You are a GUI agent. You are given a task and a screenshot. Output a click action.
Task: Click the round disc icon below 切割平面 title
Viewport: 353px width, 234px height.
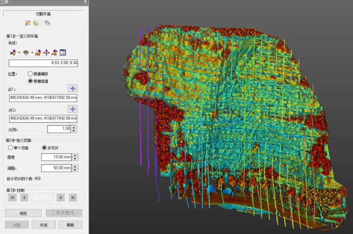point(36,23)
